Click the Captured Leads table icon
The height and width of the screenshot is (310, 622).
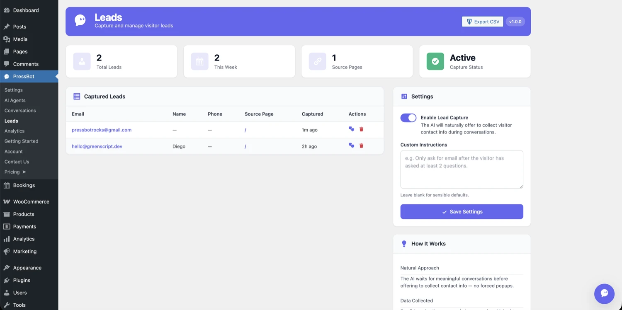click(77, 96)
